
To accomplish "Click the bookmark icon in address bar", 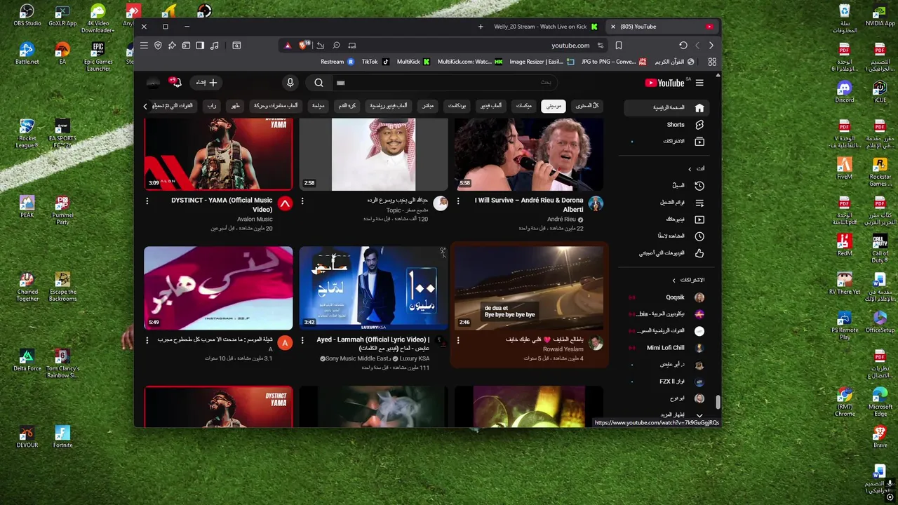I will click(618, 45).
